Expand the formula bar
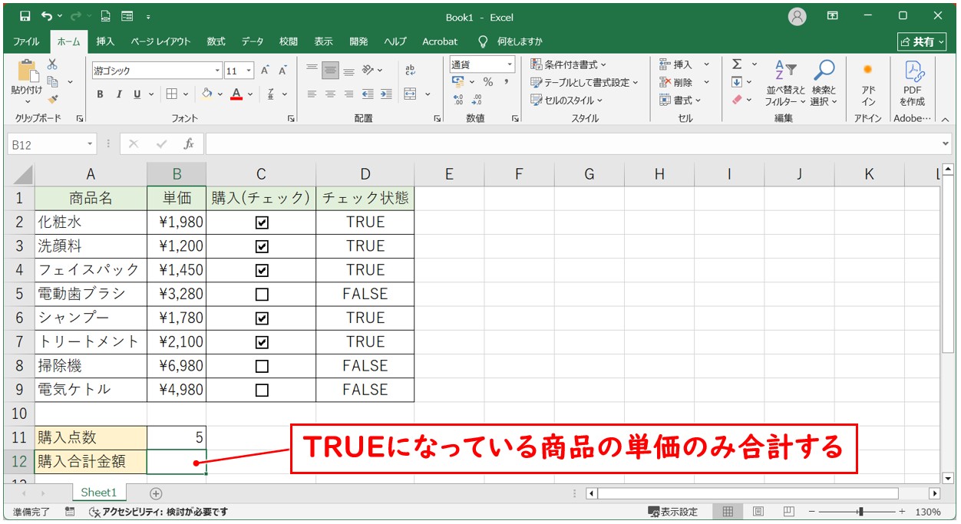The height and width of the screenshot is (524, 961). (x=946, y=143)
